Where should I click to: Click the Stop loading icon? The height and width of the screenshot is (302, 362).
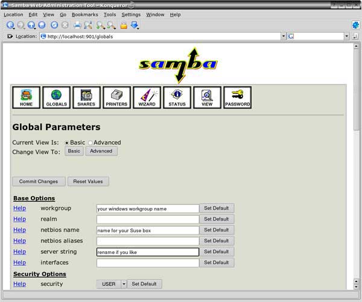[x=65, y=25]
